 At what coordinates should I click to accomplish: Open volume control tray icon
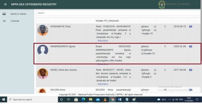pos(177,100)
